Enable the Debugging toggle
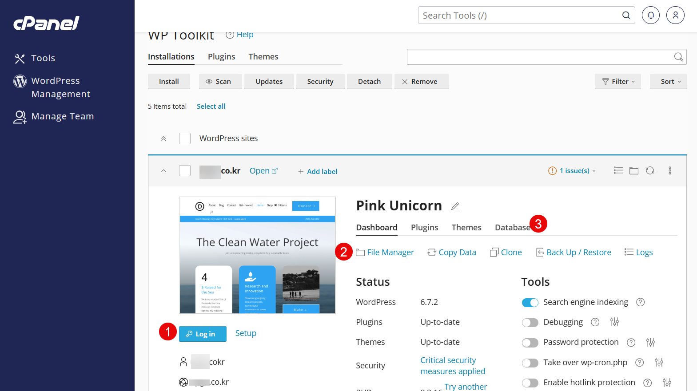 point(530,323)
